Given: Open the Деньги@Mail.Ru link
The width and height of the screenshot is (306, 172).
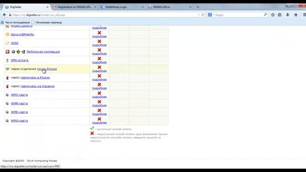Looking at the screenshot, I should pyautogui.click(x=22, y=34).
